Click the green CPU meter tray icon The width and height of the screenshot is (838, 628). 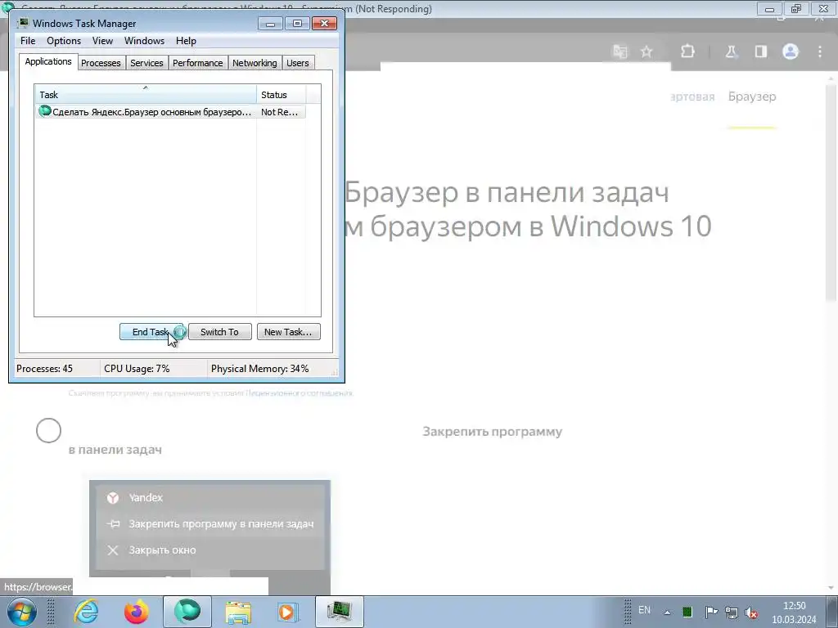(x=687, y=612)
